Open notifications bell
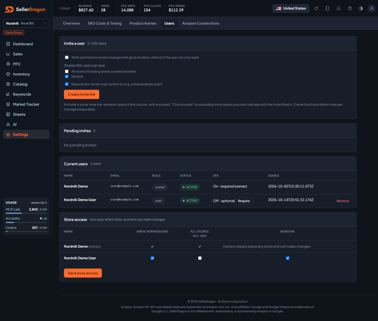378x321 pixels. 338,8
